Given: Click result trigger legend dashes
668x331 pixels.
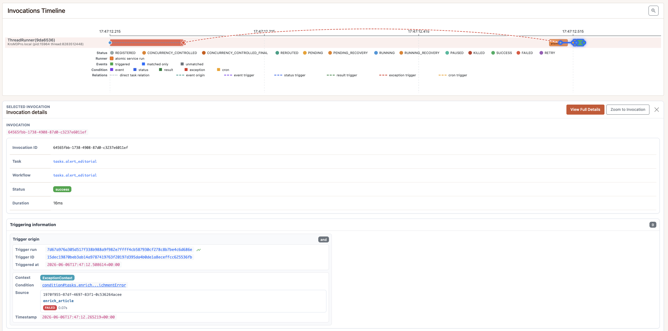Looking at the screenshot, I should (x=331, y=75).
